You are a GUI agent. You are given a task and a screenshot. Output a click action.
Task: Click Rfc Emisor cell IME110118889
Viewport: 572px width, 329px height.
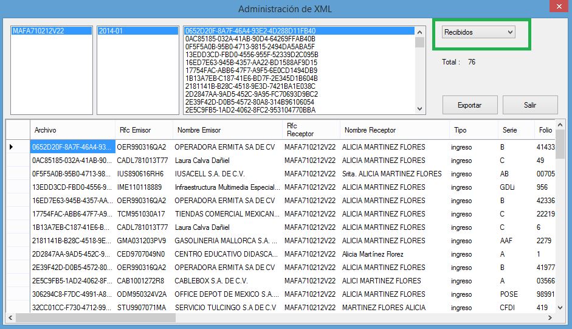tap(144, 187)
